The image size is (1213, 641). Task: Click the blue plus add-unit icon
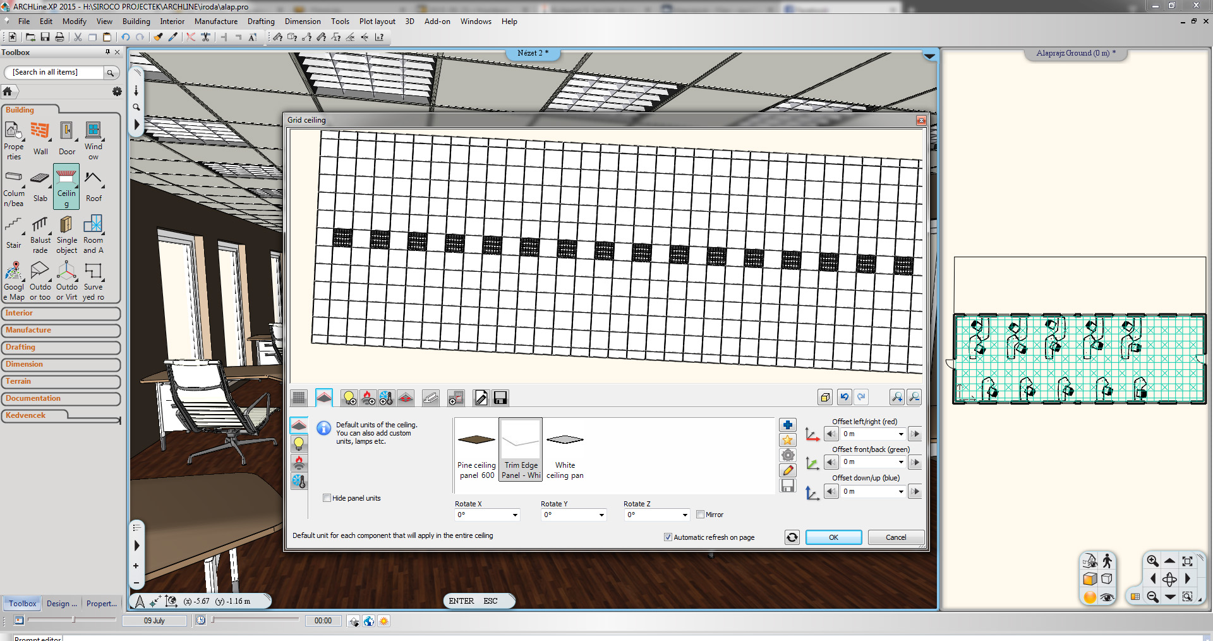[787, 425]
